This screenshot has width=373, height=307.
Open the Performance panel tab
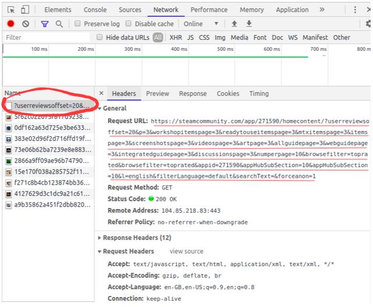tap(209, 10)
